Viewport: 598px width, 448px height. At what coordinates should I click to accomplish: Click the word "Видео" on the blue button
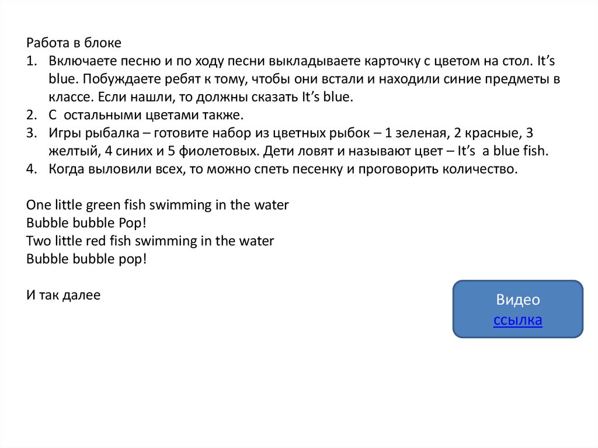click(518, 300)
